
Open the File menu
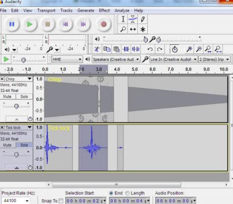tap(3, 10)
